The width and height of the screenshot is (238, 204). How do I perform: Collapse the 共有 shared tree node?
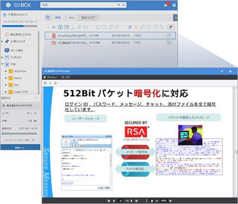[x=2, y=64]
